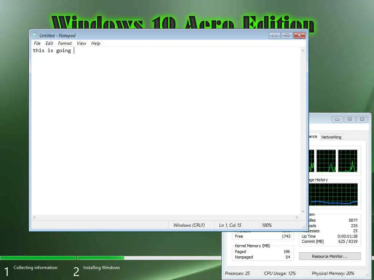This screenshot has height=280, width=374.
Task: Click the threads count 235
Action: pyautogui.click(x=354, y=226)
